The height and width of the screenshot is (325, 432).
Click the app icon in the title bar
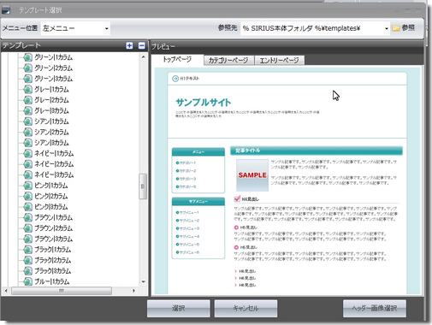click(x=6, y=10)
